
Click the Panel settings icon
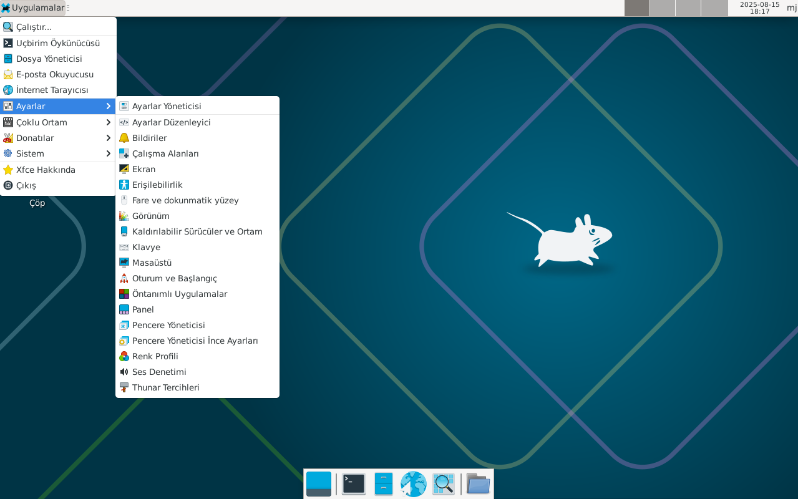coord(124,309)
